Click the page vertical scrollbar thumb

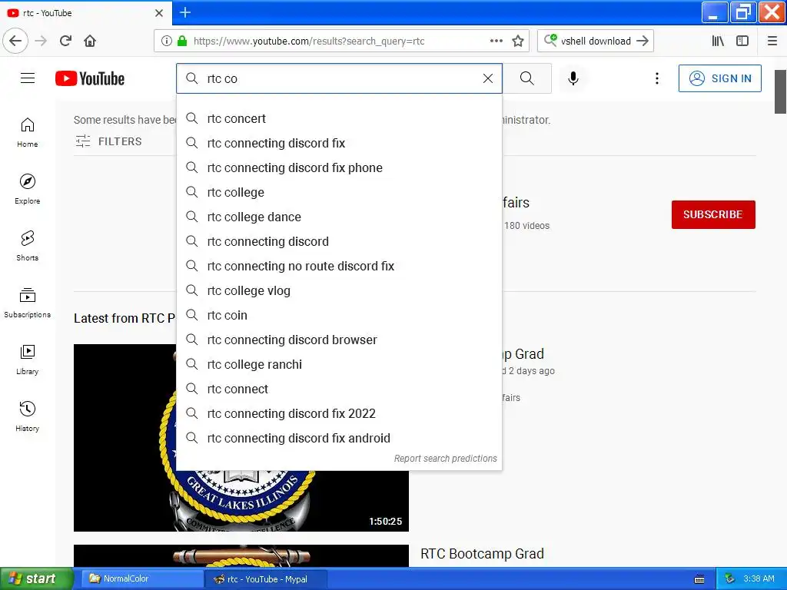(781, 91)
